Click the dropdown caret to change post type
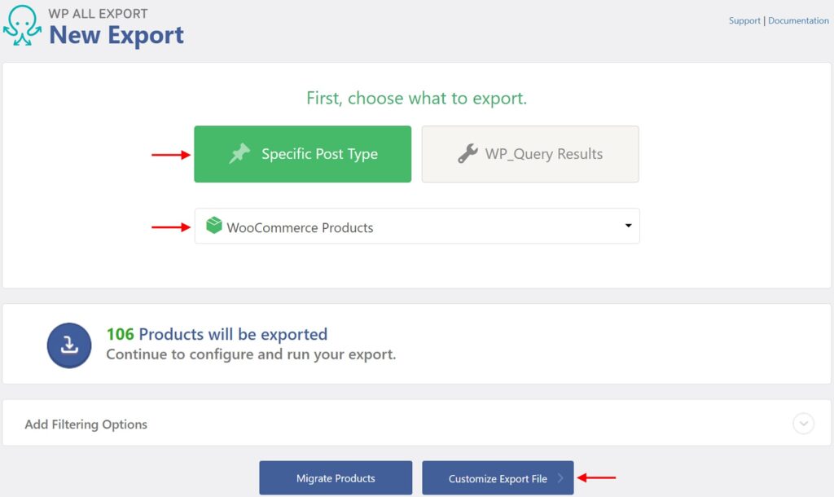This screenshot has width=834, height=497. click(629, 227)
